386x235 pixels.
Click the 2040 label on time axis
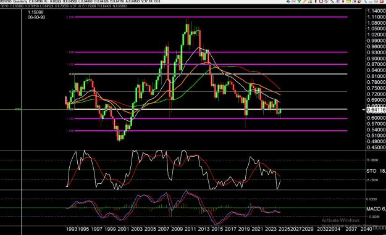(366, 229)
